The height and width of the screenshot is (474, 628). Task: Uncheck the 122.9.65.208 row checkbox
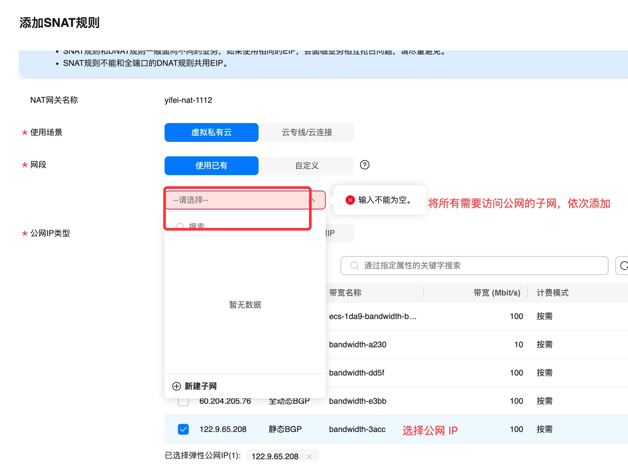pos(183,429)
